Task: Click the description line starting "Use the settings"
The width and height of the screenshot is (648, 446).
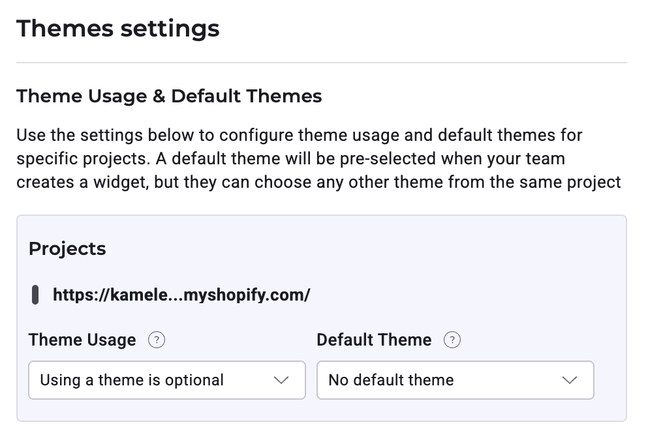Action: [x=299, y=136]
